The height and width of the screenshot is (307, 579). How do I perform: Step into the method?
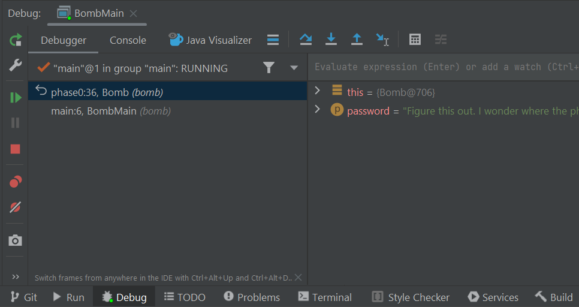click(331, 40)
